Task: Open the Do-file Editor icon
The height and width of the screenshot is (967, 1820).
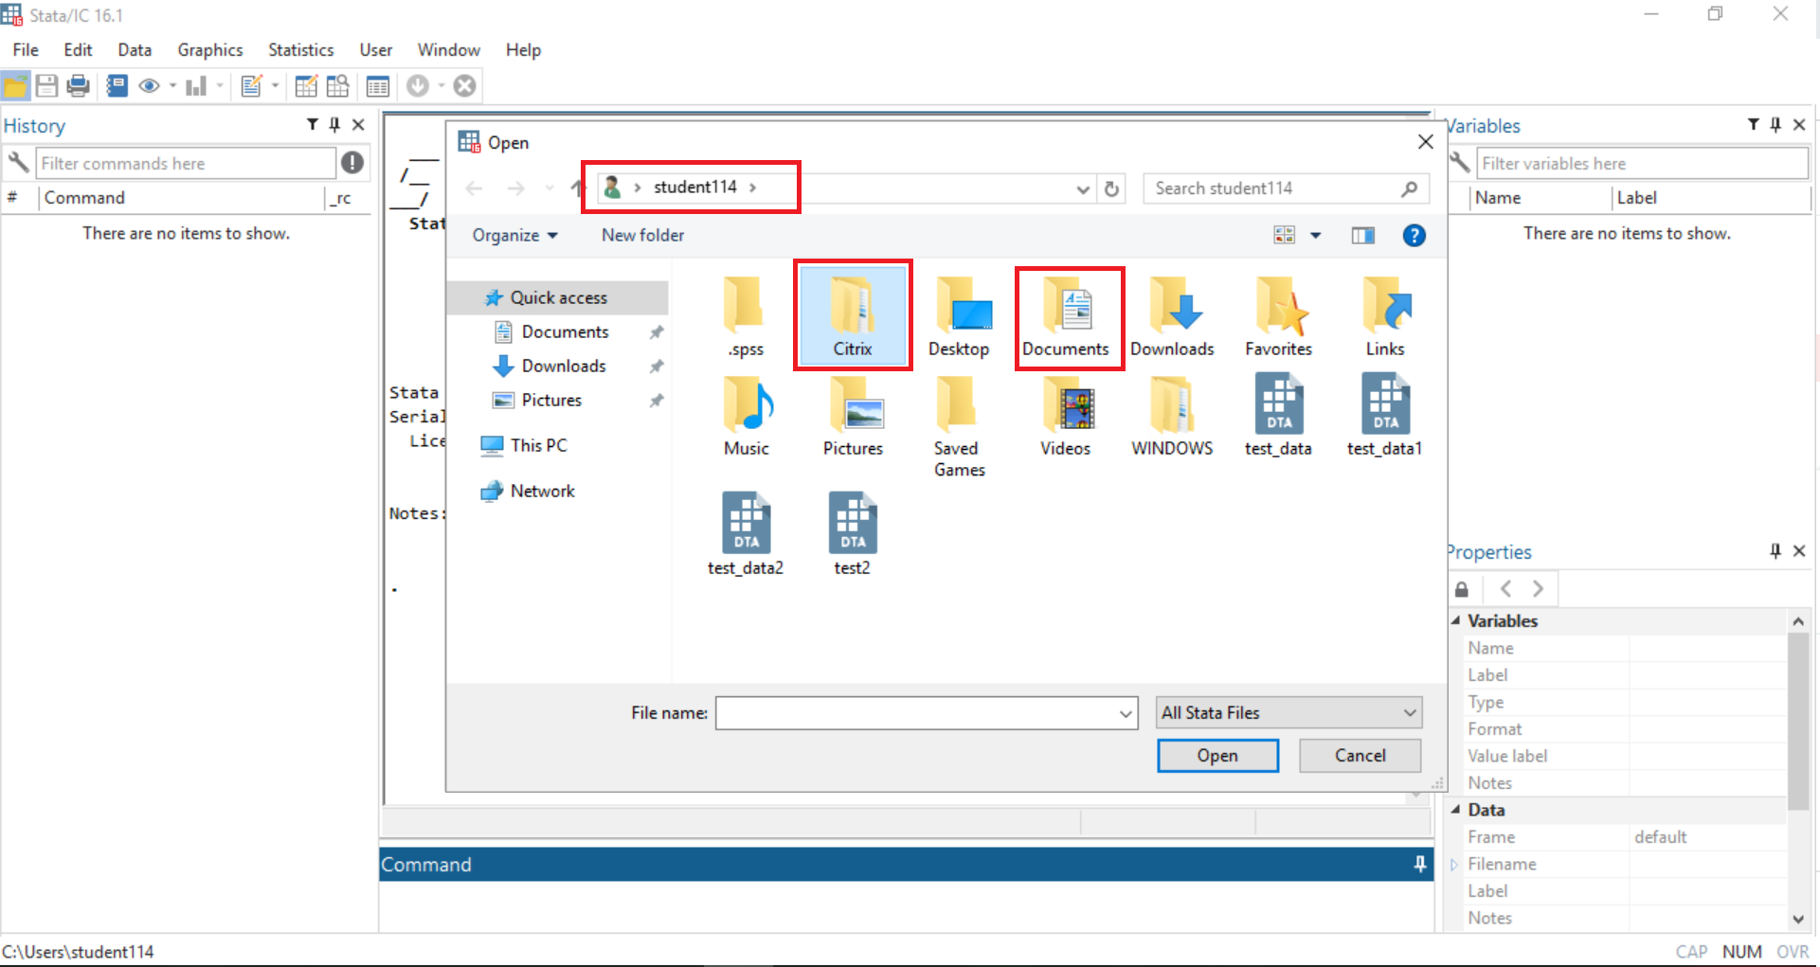Action: pyautogui.click(x=252, y=86)
